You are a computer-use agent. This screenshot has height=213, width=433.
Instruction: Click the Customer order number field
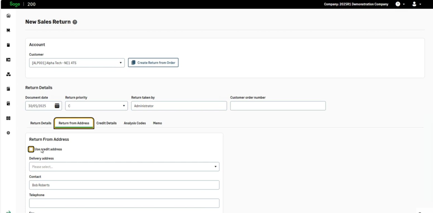click(278, 106)
